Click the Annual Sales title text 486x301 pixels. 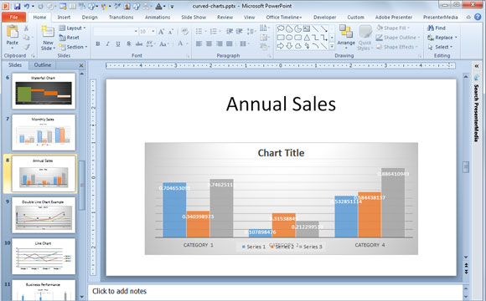pyautogui.click(x=281, y=104)
